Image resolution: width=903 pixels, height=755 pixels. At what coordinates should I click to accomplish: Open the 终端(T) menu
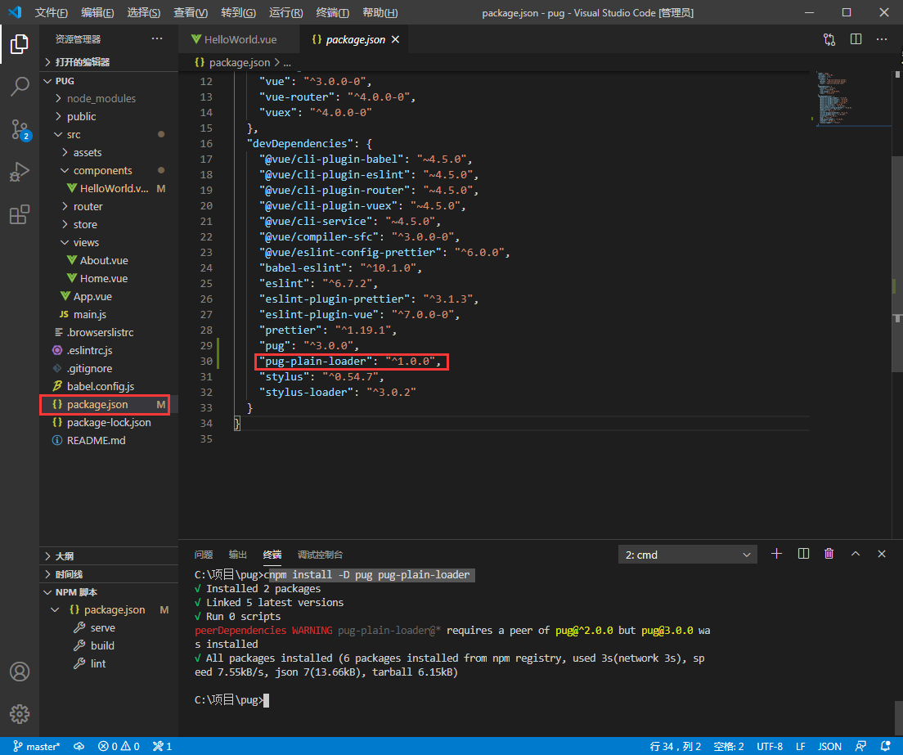click(x=332, y=12)
